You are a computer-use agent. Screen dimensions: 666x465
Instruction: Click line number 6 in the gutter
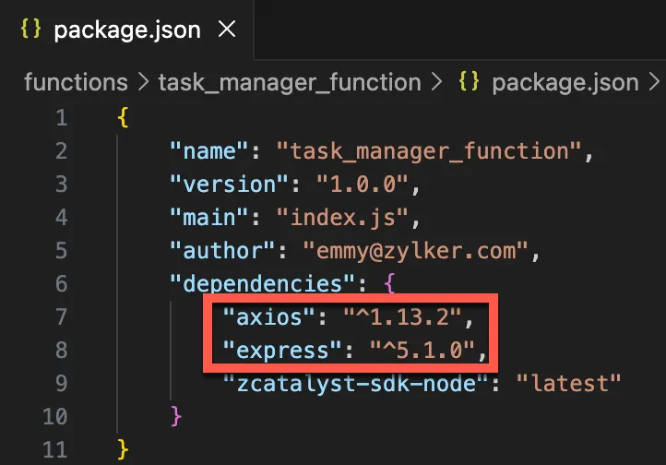61,284
